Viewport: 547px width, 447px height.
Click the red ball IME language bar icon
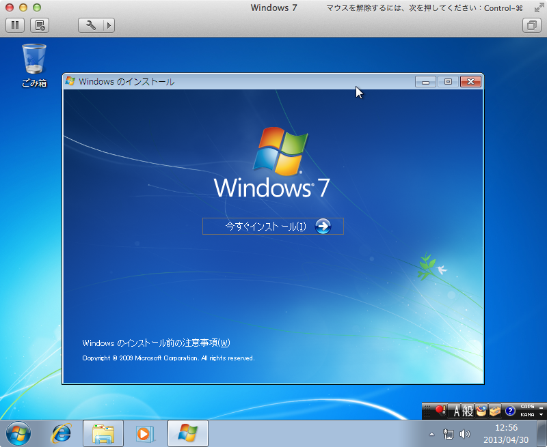tap(440, 411)
